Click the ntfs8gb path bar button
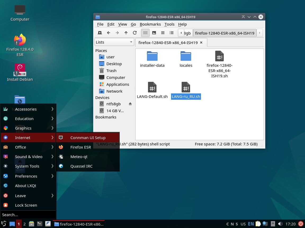This screenshot has width=305, height=228. click(187, 33)
